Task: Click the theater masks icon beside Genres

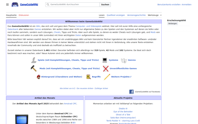Action: (x=124, y=61)
